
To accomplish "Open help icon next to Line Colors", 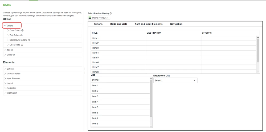I will [x=22, y=45].
